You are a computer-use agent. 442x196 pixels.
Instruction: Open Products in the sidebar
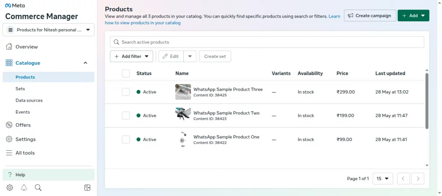click(x=49, y=77)
